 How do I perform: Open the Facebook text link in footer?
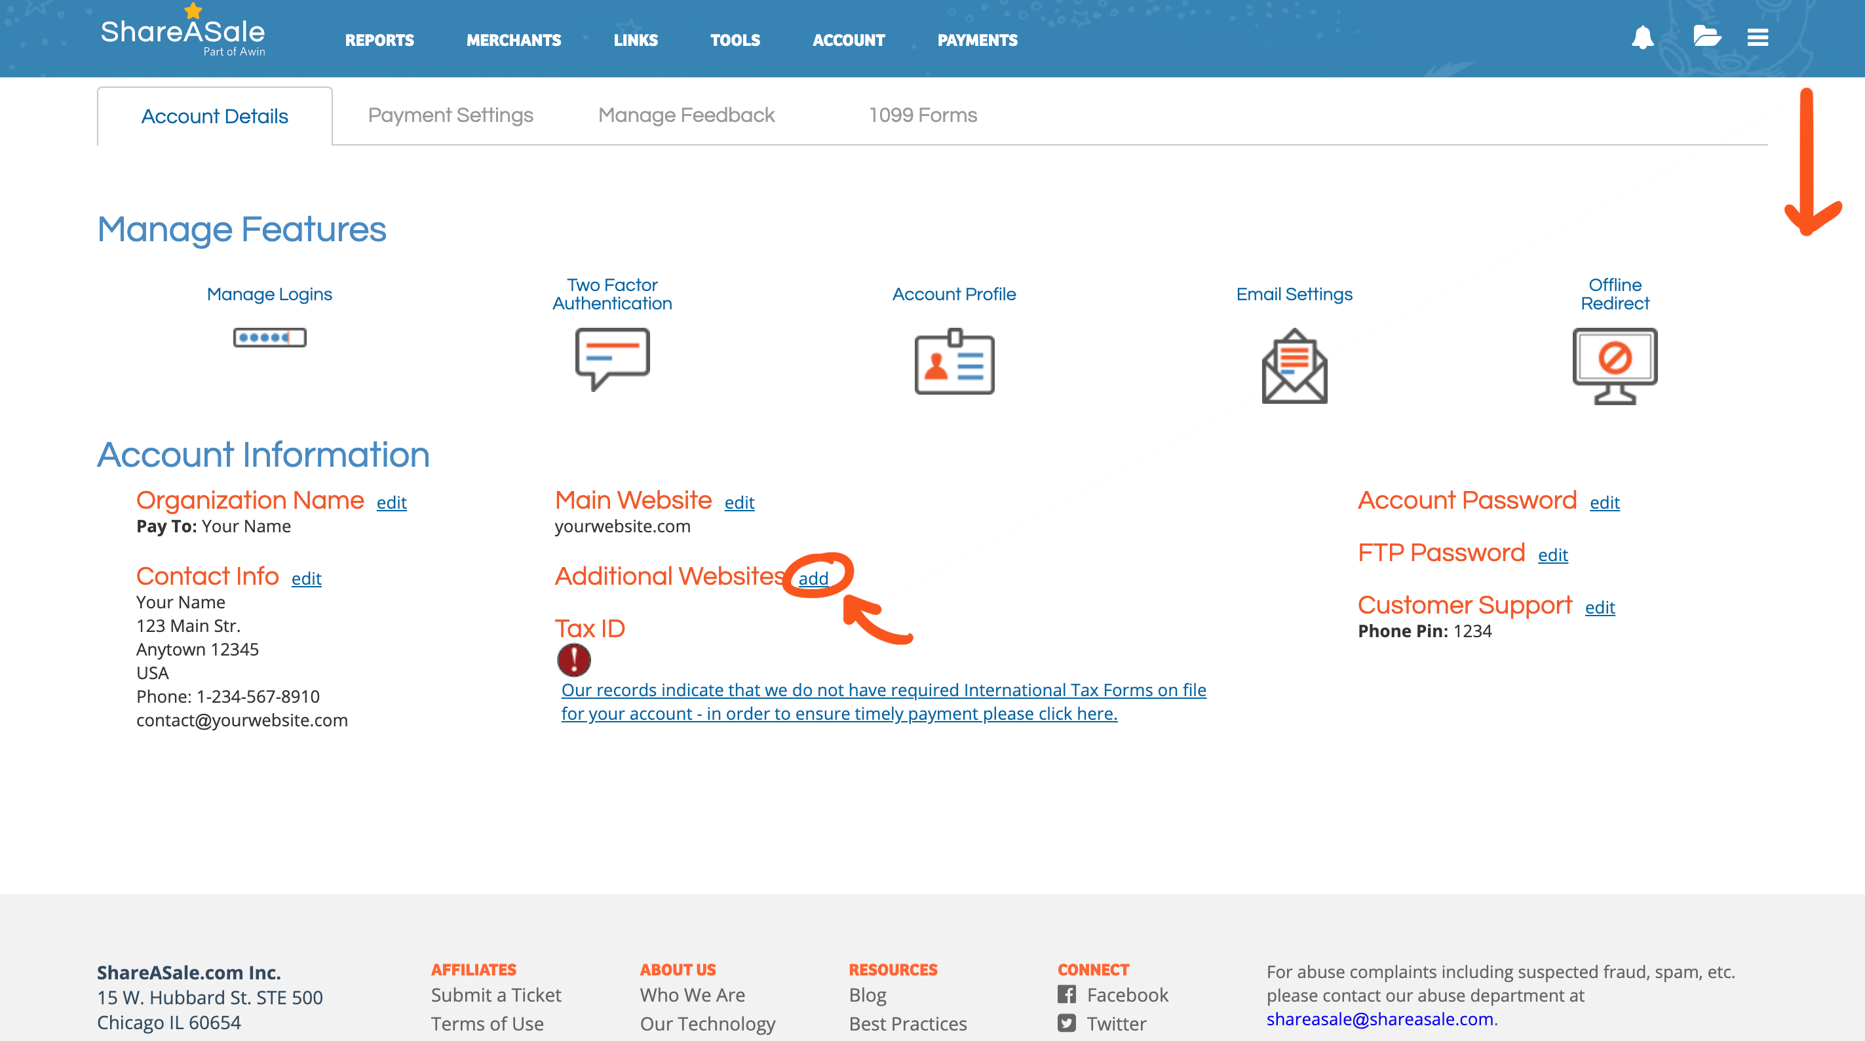click(x=1127, y=994)
